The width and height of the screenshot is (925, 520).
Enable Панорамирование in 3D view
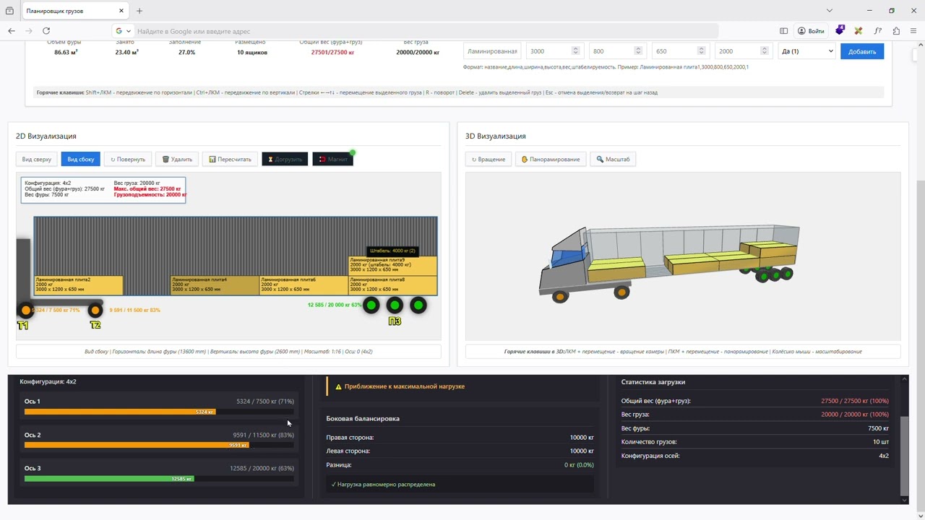(551, 159)
